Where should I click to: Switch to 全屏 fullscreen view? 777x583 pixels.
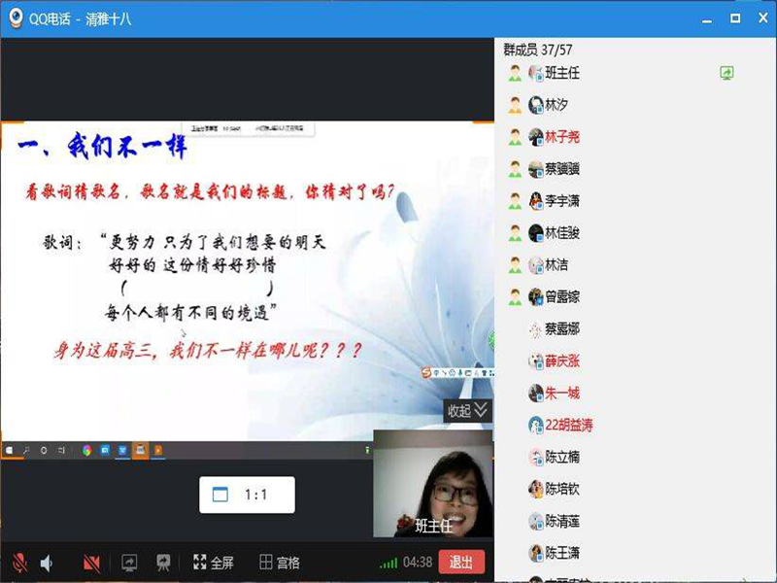213,563
